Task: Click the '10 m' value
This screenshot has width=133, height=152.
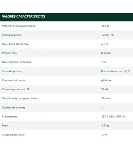Action: click(x=104, y=135)
